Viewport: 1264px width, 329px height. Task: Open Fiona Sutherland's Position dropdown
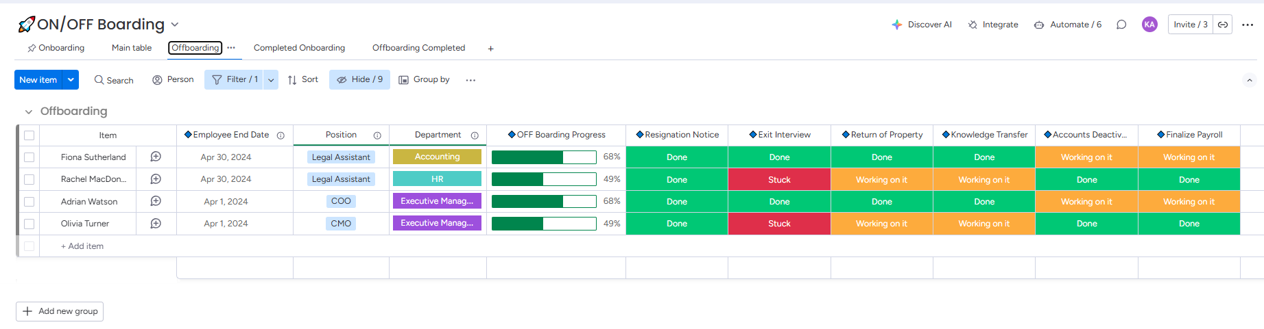341,157
